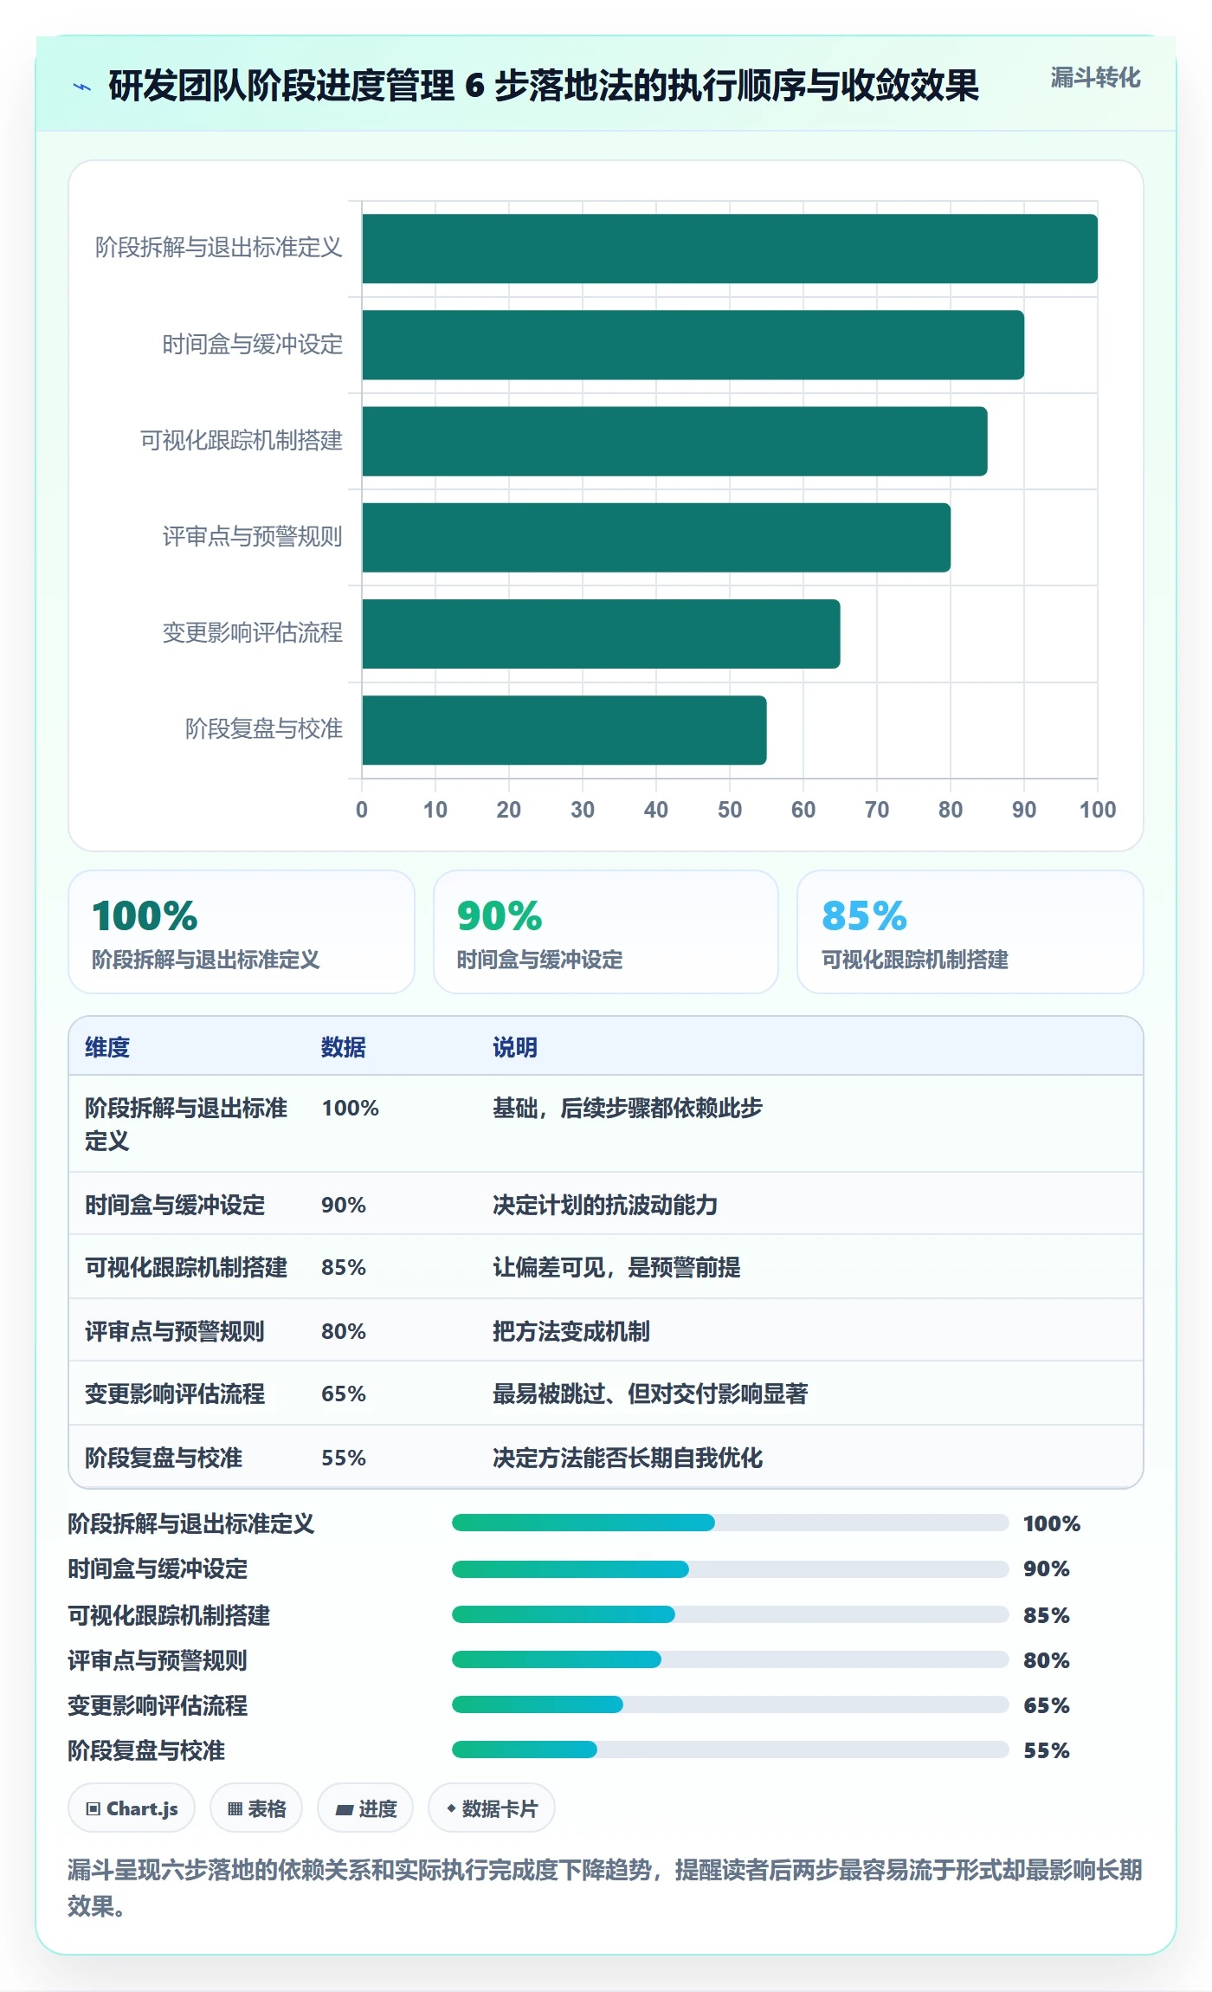Click table cell 最易被跳过、但对交付影响显著
The width and height of the screenshot is (1212, 1992).
(650, 1394)
